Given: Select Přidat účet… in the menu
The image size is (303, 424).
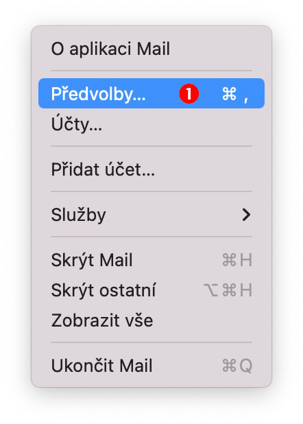Looking at the screenshot, I should [x=151, y=169].
